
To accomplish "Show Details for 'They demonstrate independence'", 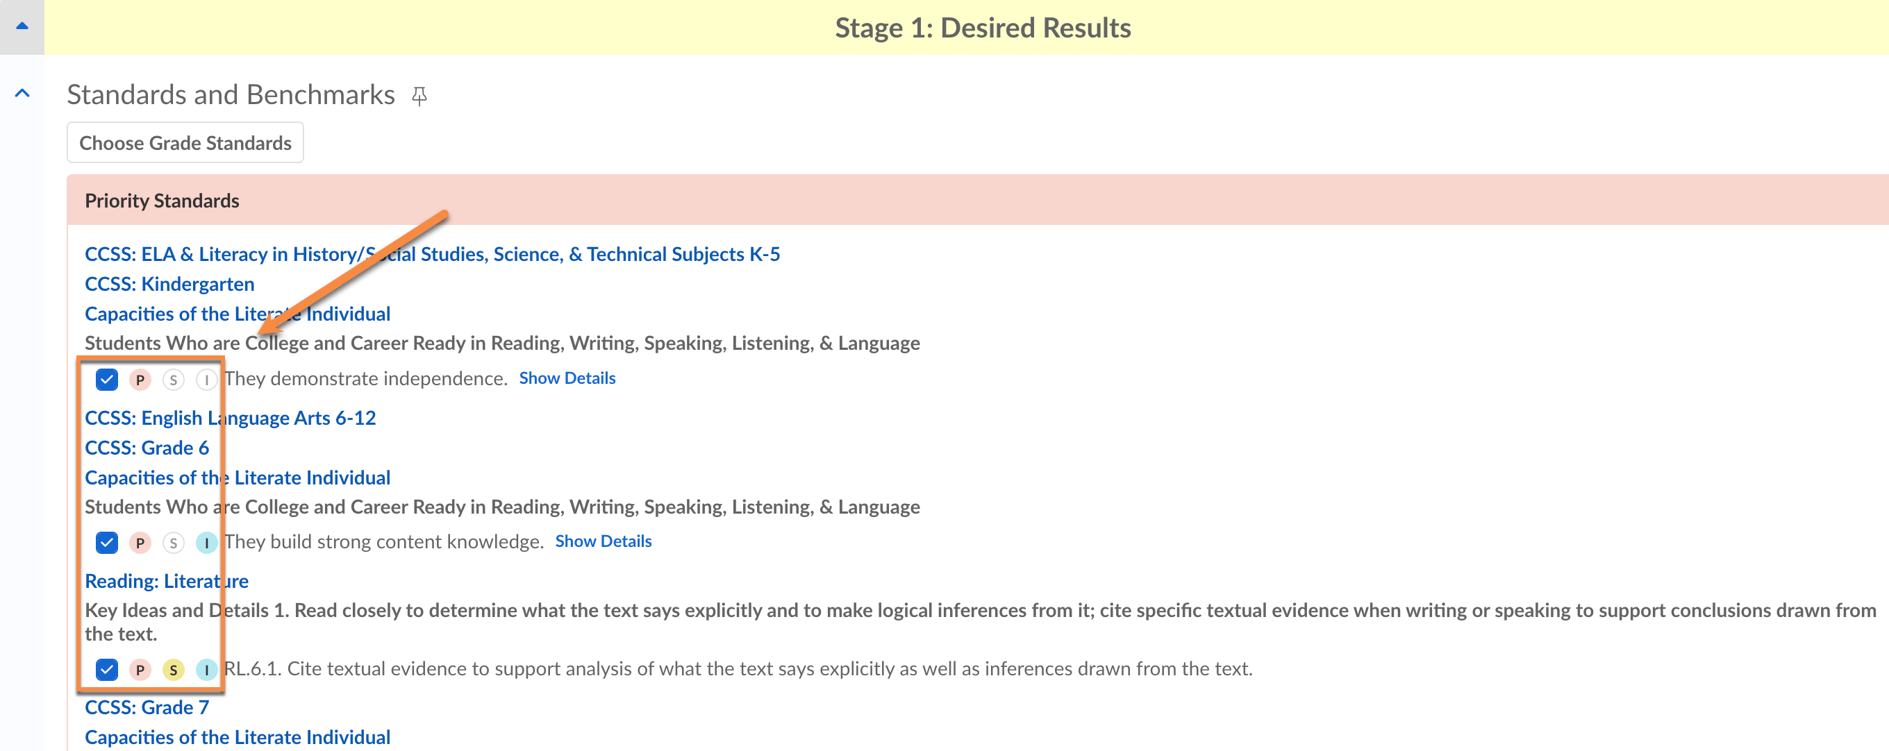I will pos(567,378).
